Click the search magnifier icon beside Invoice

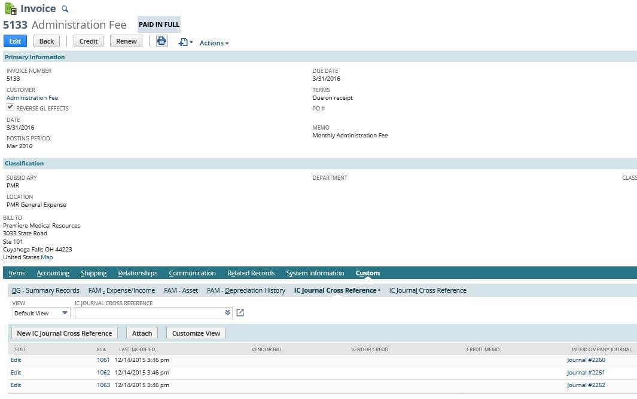65,9
